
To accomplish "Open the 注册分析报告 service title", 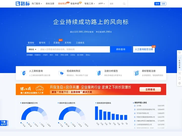I will [111, 71].
